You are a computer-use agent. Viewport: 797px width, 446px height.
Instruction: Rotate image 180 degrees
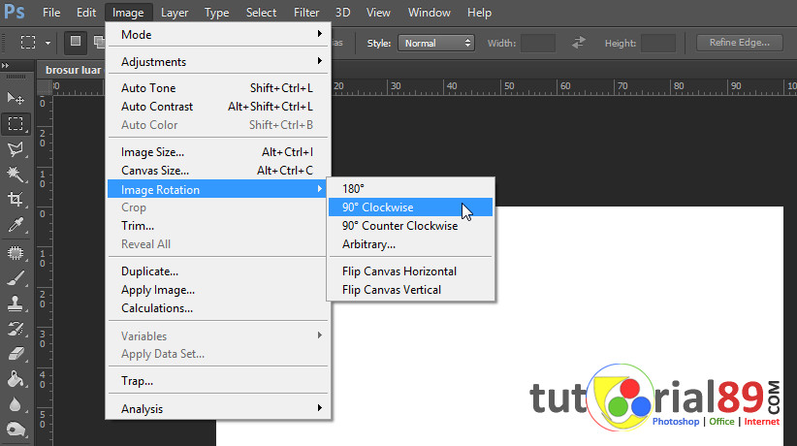point(411,189)
